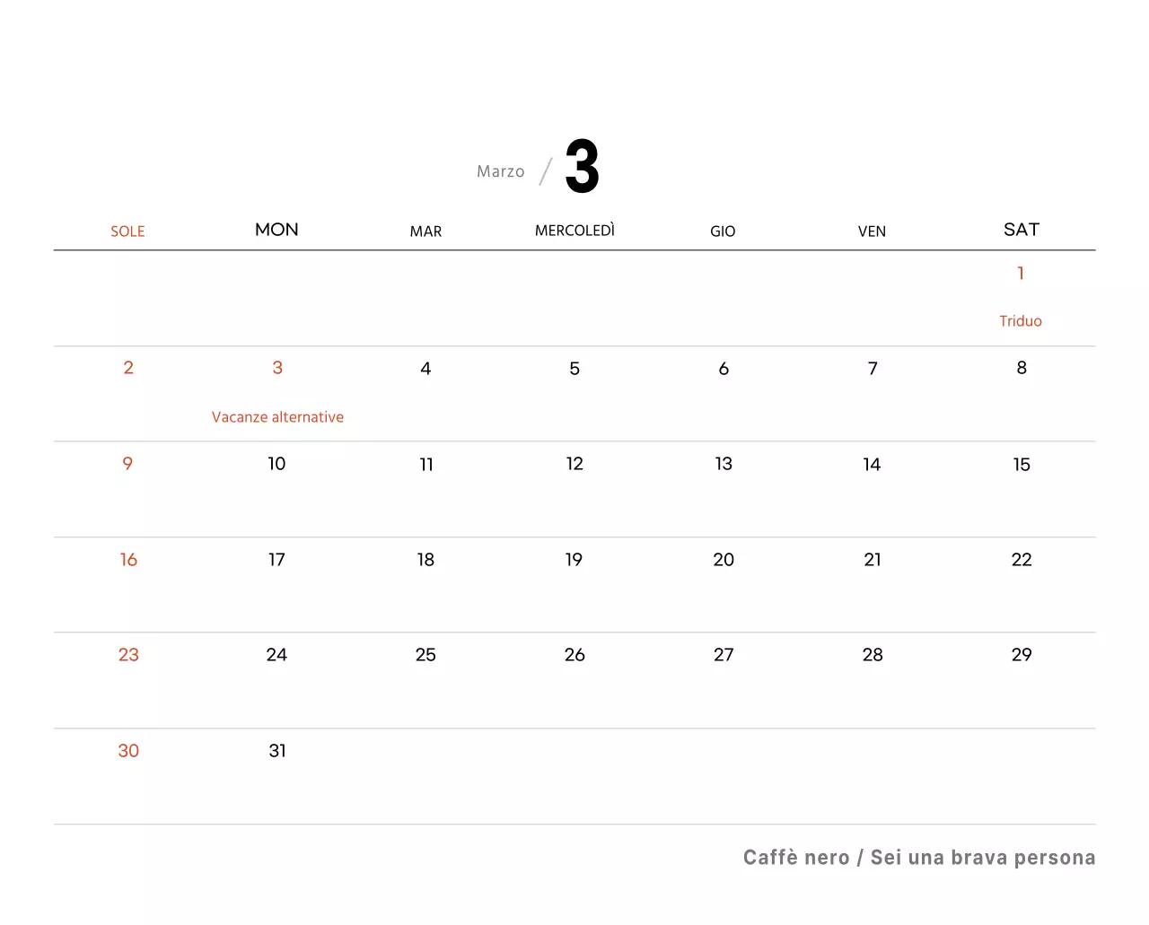Screen dimensions: 1149x925
Task: Click date 1 on Saturday
Action: pyautogui.click(x=1021, y=274)
